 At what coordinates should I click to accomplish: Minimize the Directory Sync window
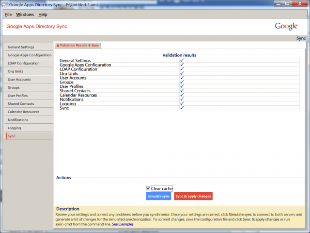[x=279, y=3]
